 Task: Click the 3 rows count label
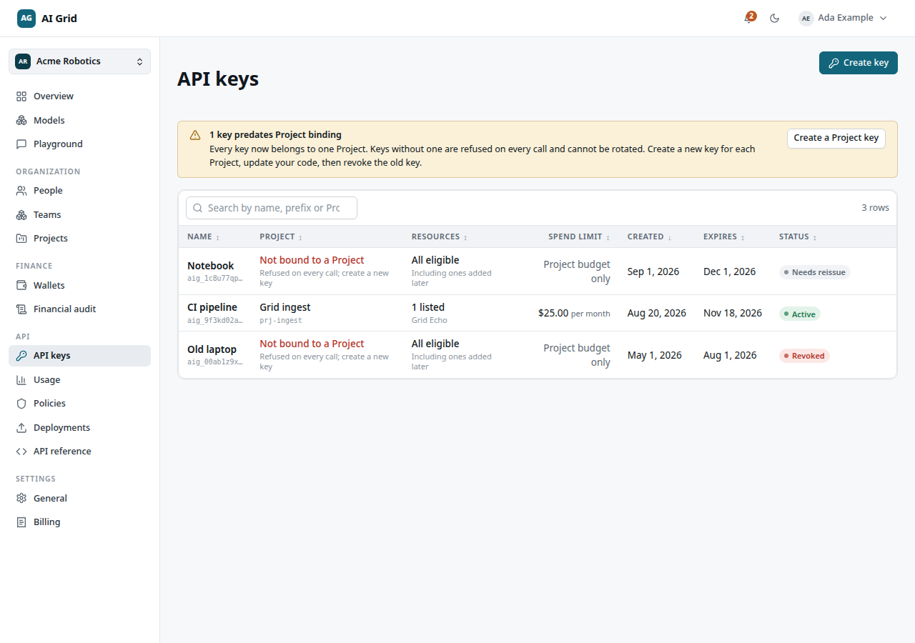(x=875, y=208)
